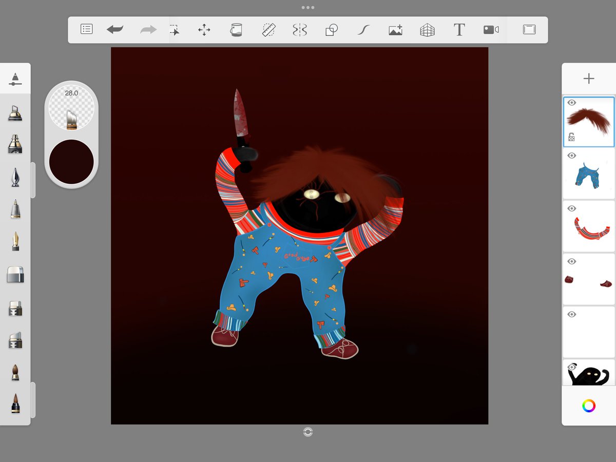Select the hair layer thumbnail
Viewport: 616px width, 462px height.
pos(589,122)
